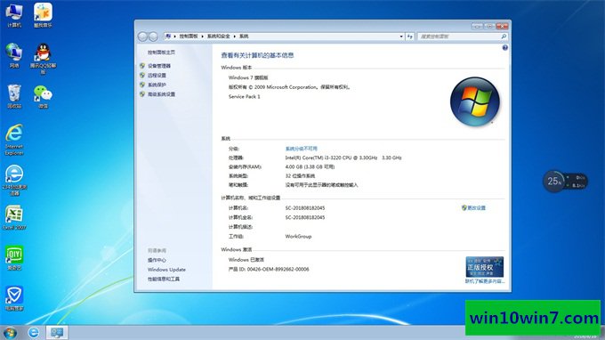
Task: Open the 微信 WeChat desktop icon
Action: (x=43, y=96)
